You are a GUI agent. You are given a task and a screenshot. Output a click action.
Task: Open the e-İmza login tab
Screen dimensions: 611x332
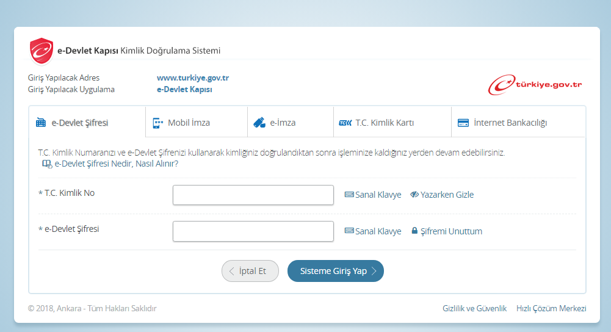pyautogui.click(x=291, y=122)
